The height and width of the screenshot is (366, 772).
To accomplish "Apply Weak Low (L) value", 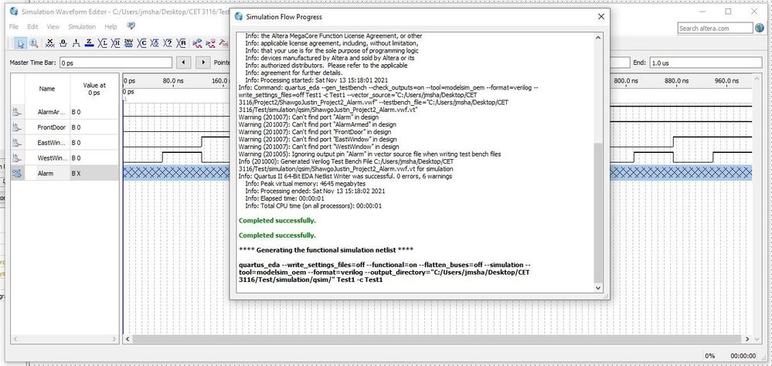I will click(x=103, y=43).
